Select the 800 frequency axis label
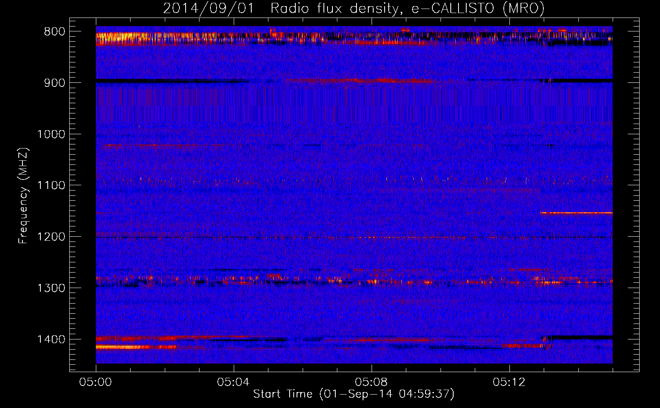660x408 pixels. point(55,32)
